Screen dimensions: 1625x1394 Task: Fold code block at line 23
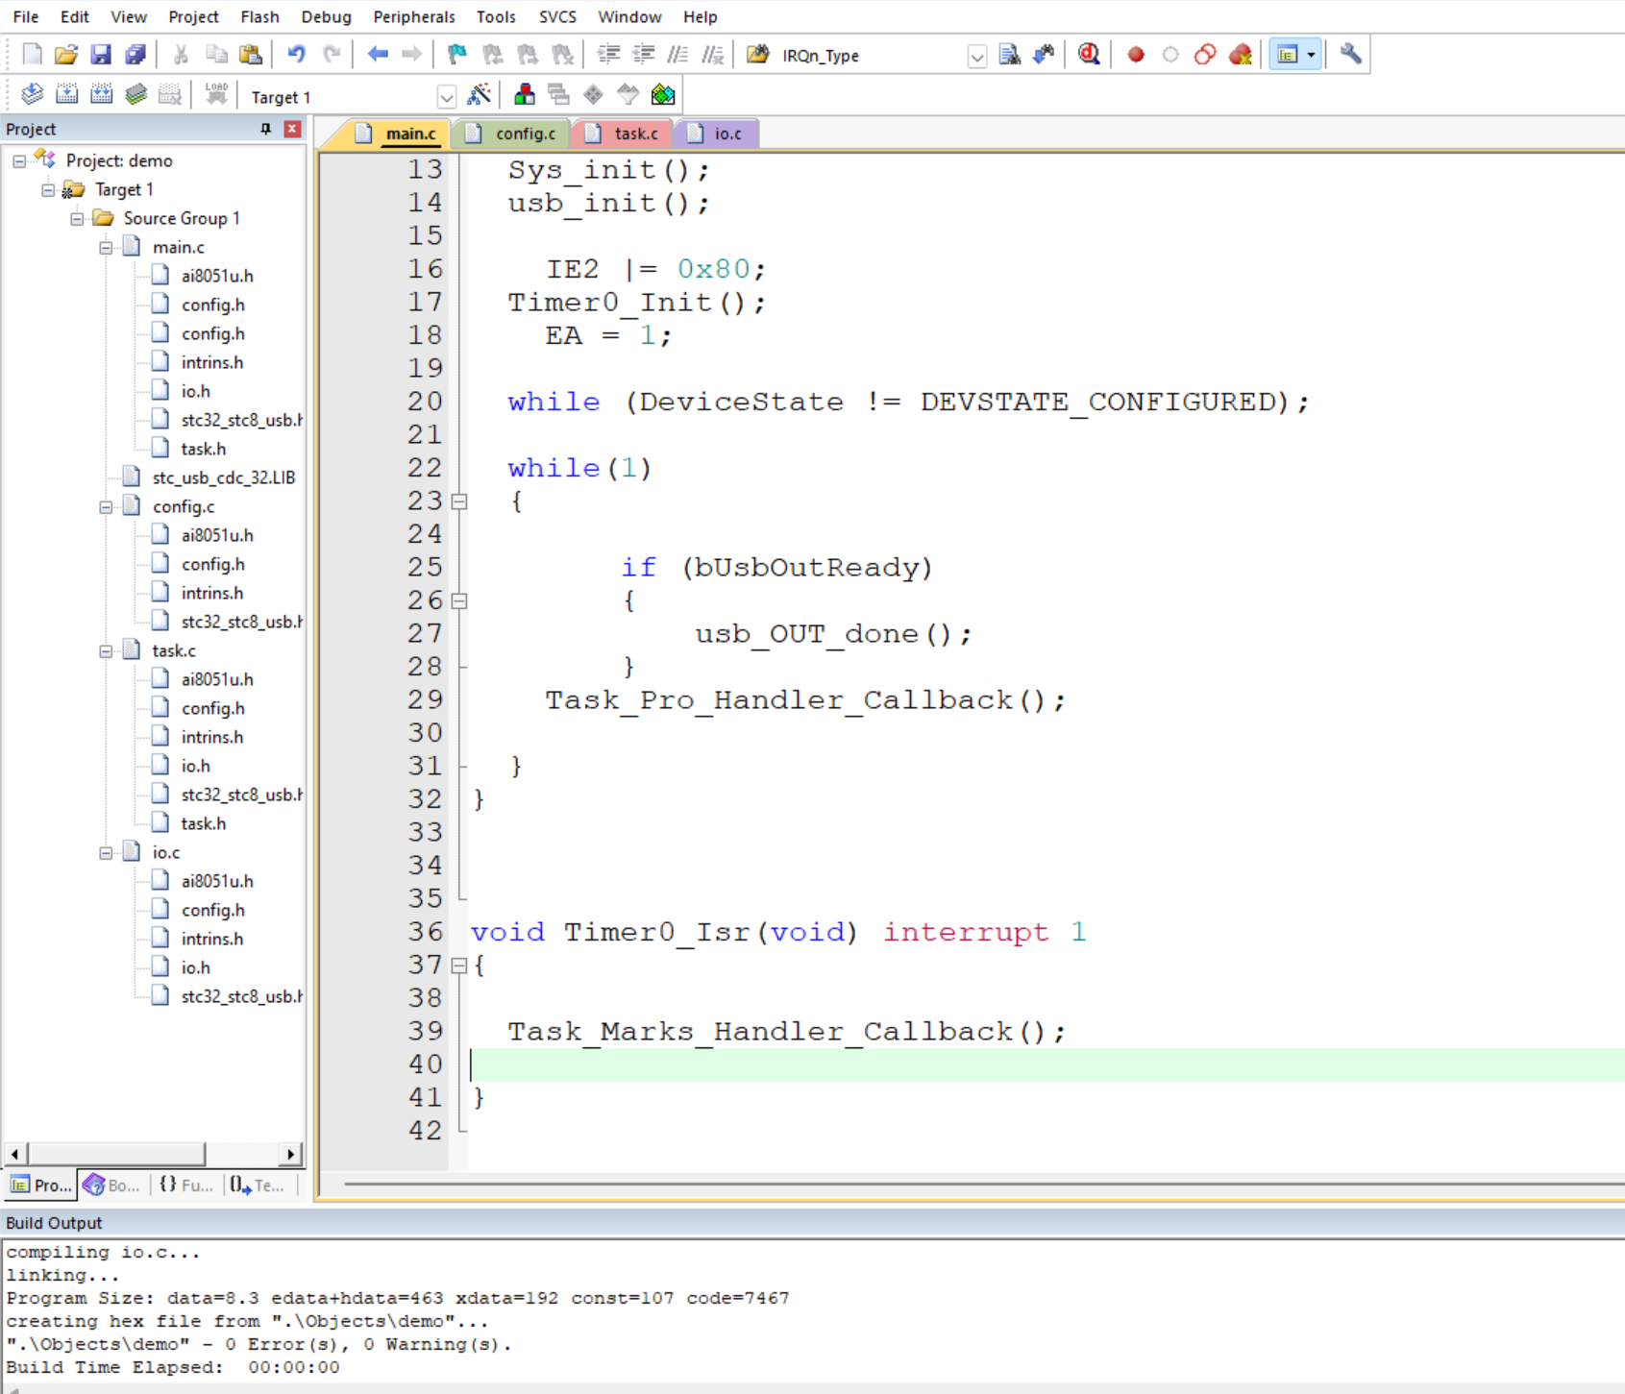pyautogui.click(x=459, y=501)
